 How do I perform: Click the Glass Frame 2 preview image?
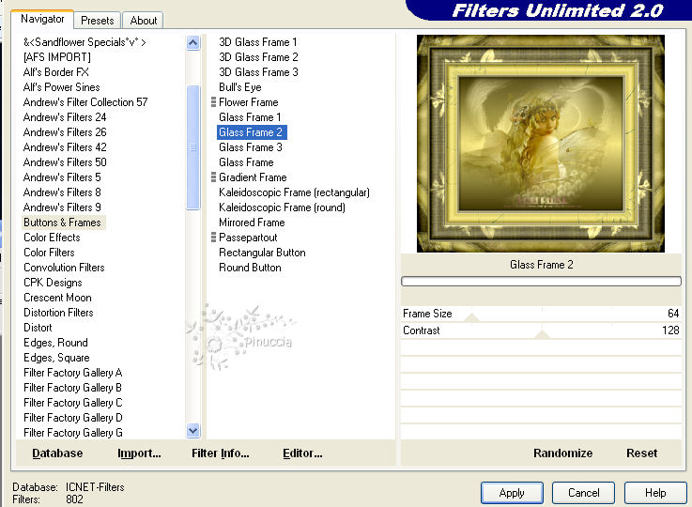click(x=541, y=144)
